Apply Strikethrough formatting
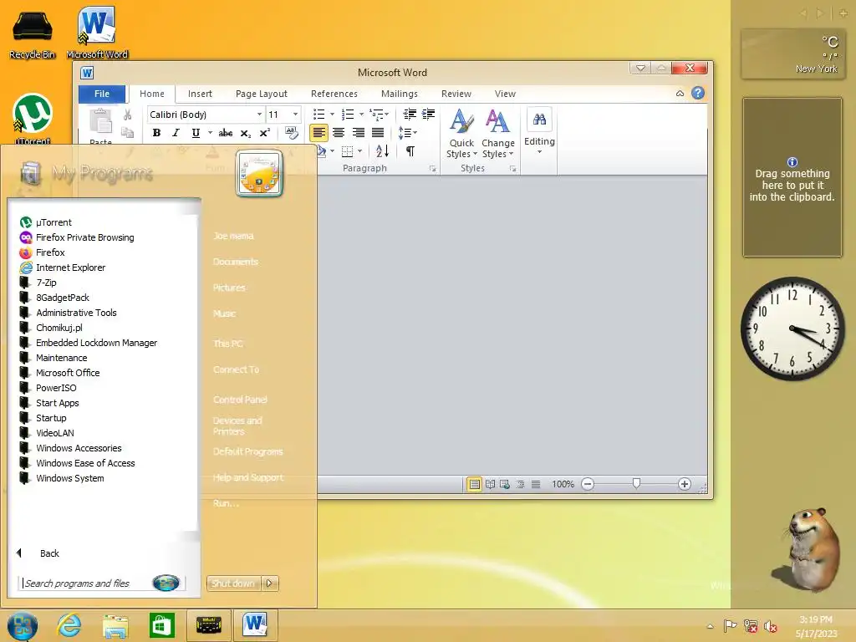Viewport: 856px width, 642px height. tap(226, 133)
